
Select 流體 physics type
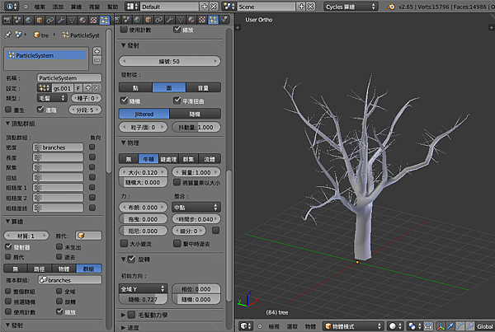[210, 159]
